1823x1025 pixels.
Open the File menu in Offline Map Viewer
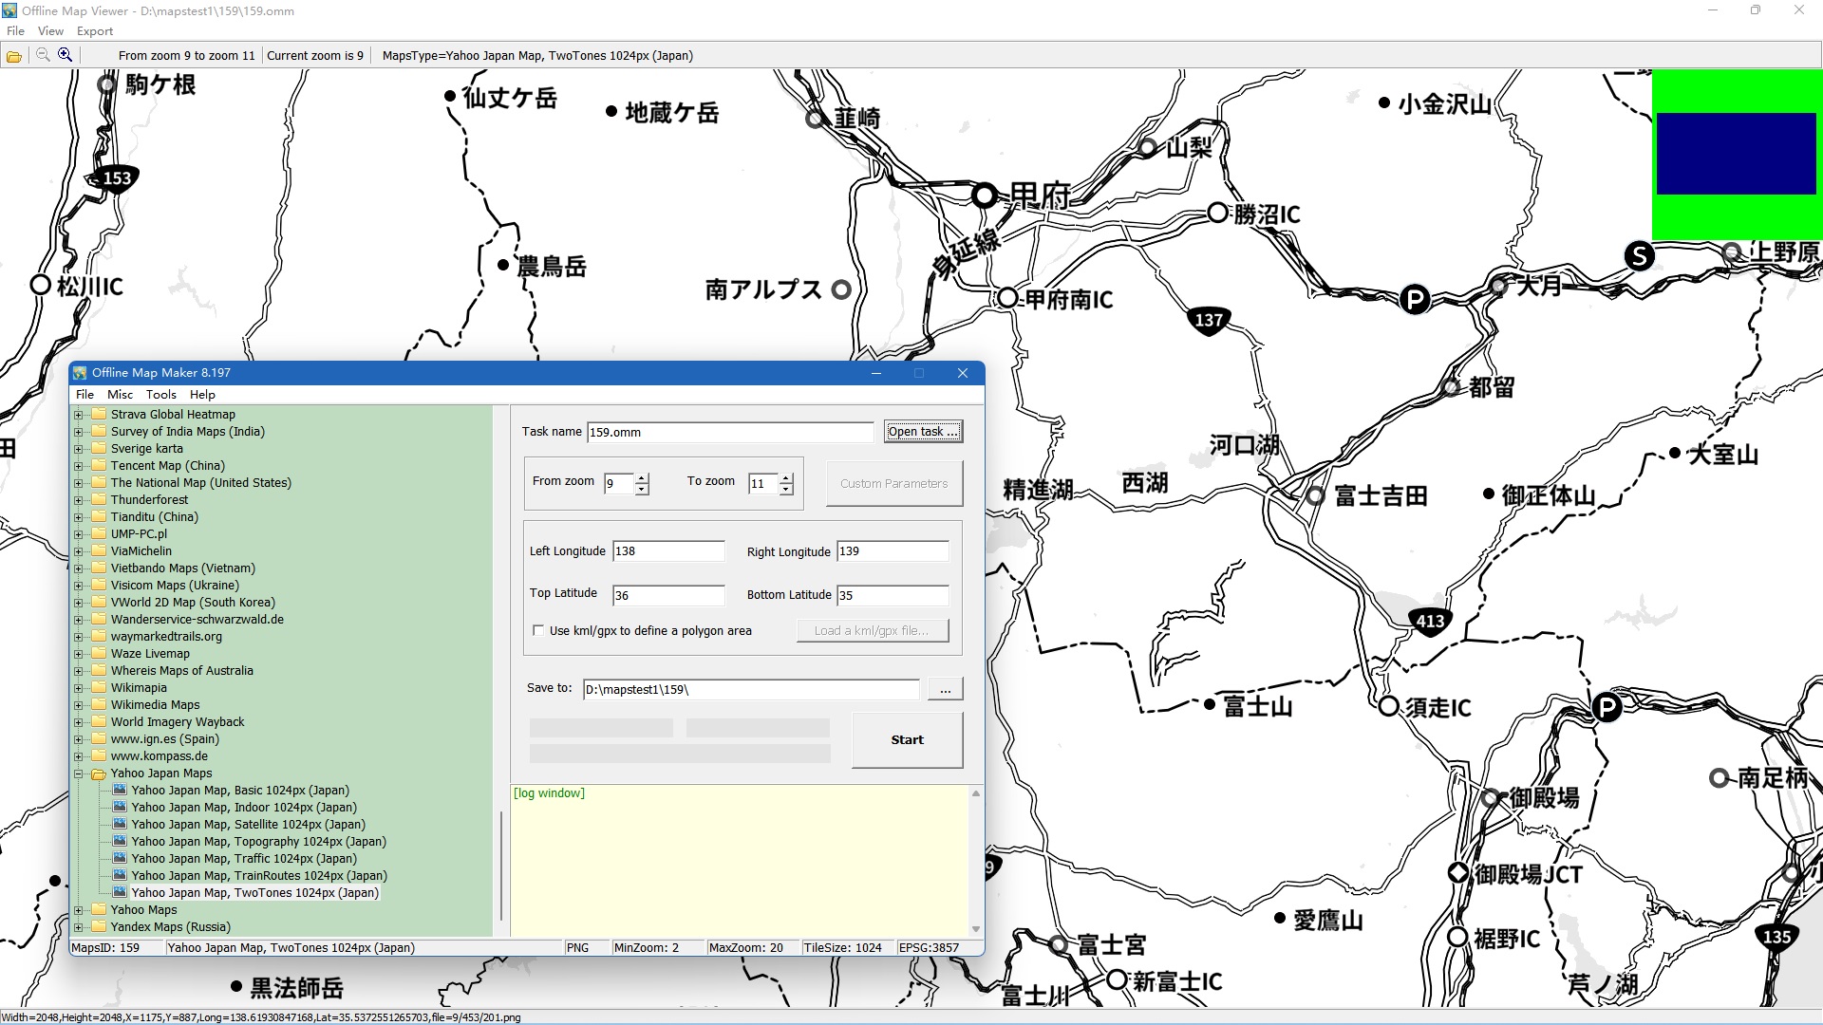pos(15,31)
